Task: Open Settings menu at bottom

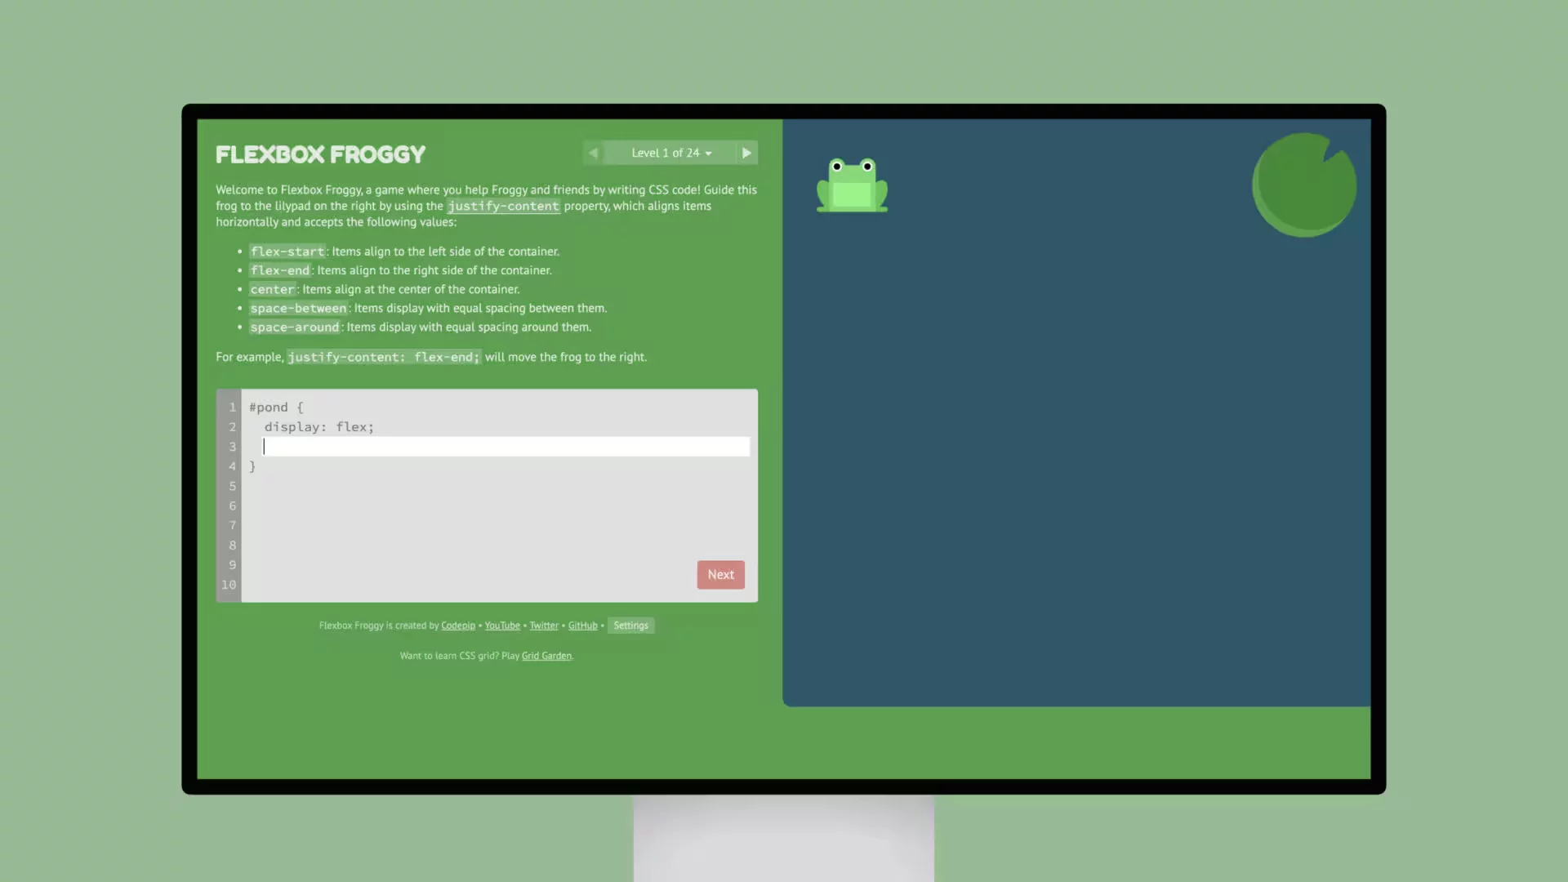Action: coord(630,625)
